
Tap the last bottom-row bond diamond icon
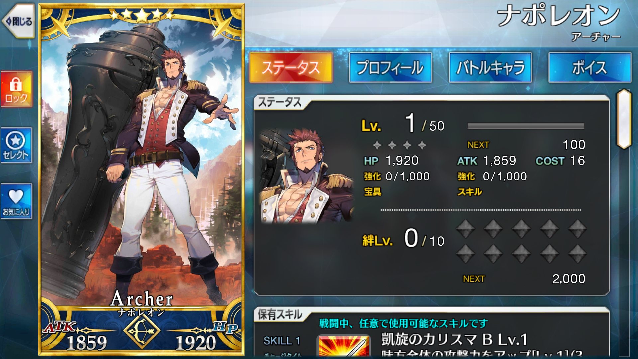point(577,254)
